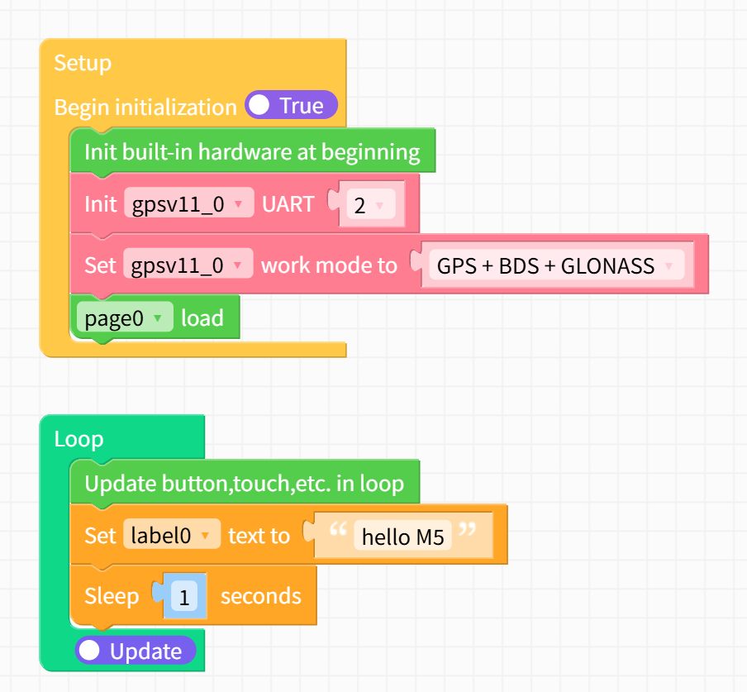The height and width of the screenshot is (692, 747).
Task: Click the load text on page0 block
Action: 202,317
